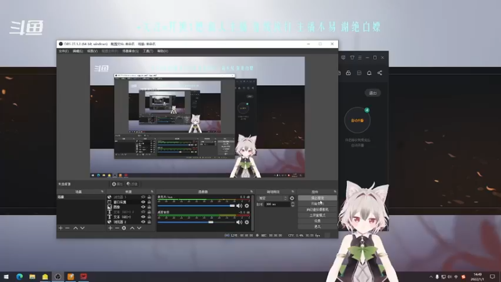Move scene down in Scenes panel

tap(83, 228)
